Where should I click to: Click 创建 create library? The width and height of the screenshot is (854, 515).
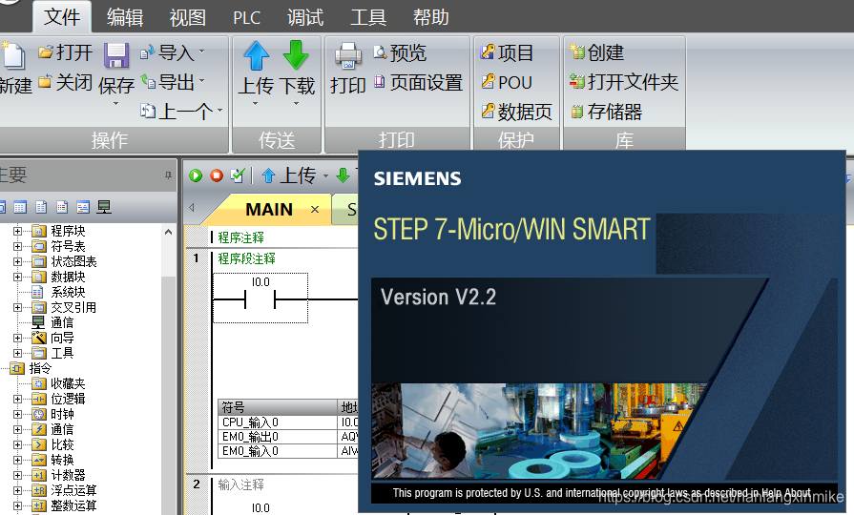click(597, 52)
